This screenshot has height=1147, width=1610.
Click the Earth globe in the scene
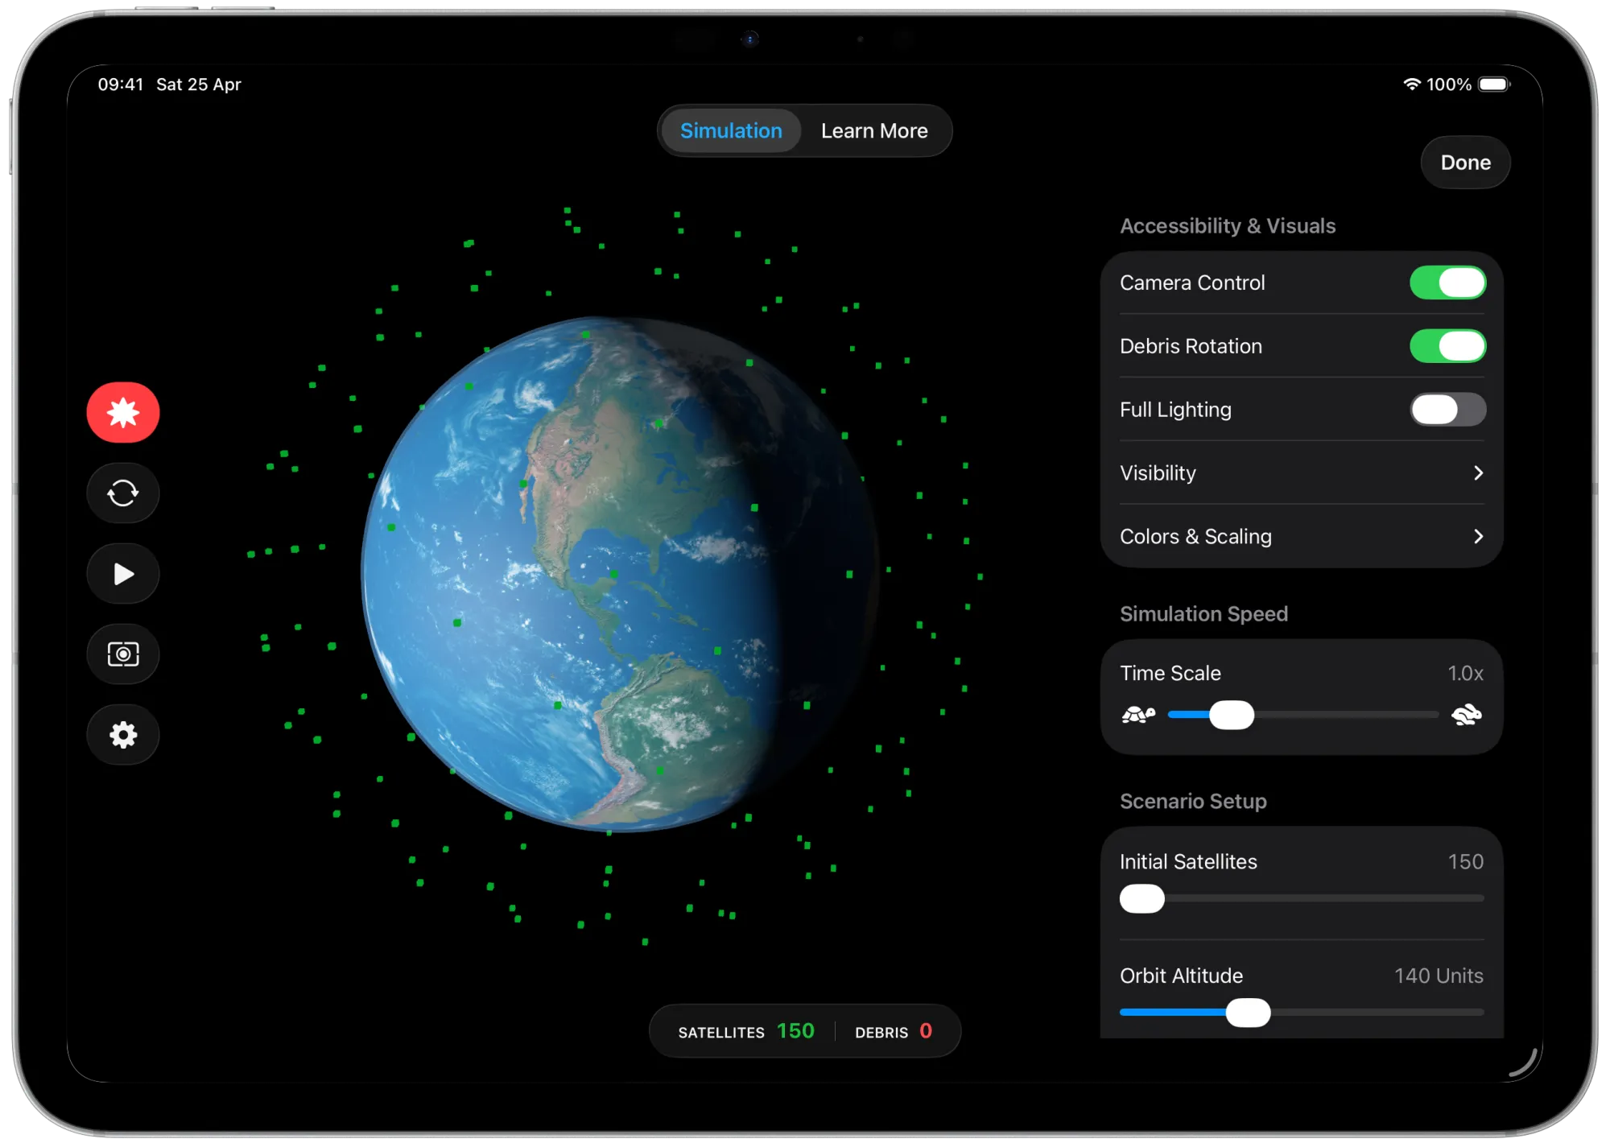pyautogui.click(x=620, y=574)
